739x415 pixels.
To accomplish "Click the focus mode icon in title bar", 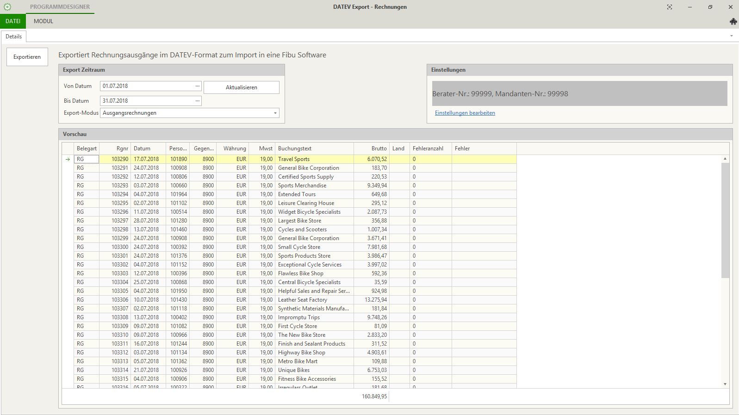I will pyautogui.click(x=669, y=7).
